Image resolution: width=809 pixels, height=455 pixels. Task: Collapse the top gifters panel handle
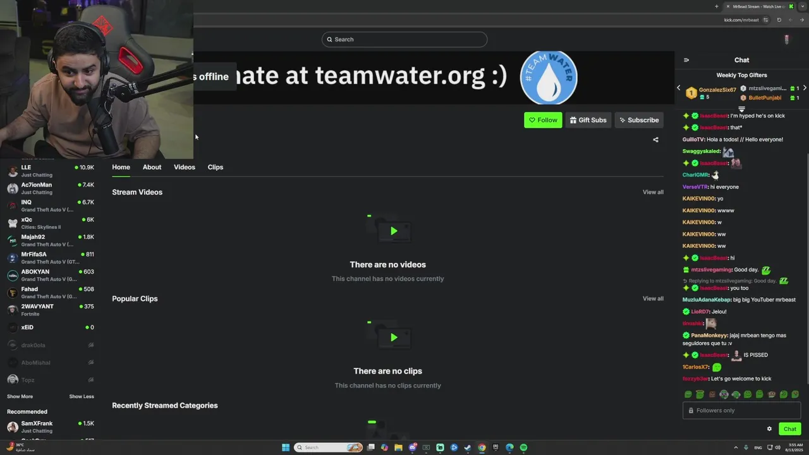(x=741, y=109)
